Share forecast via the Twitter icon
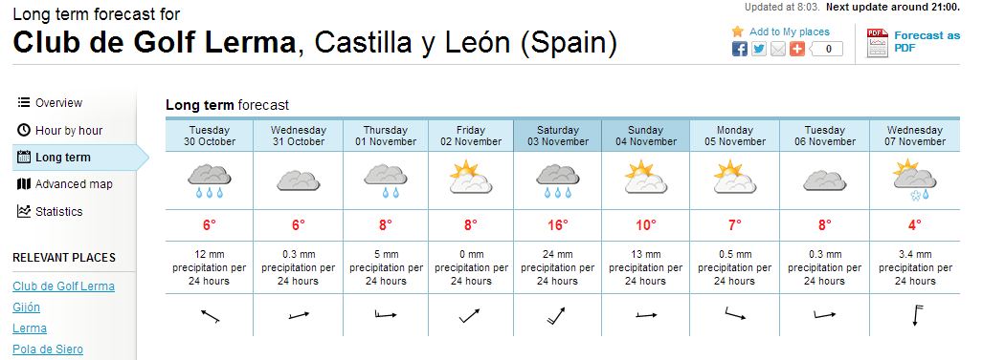The width and height of the screenshot is (1005, 360). [x=759, y=50]
